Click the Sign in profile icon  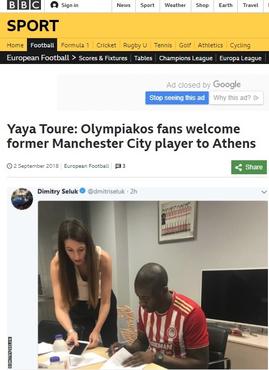click(x=54, y=5)
